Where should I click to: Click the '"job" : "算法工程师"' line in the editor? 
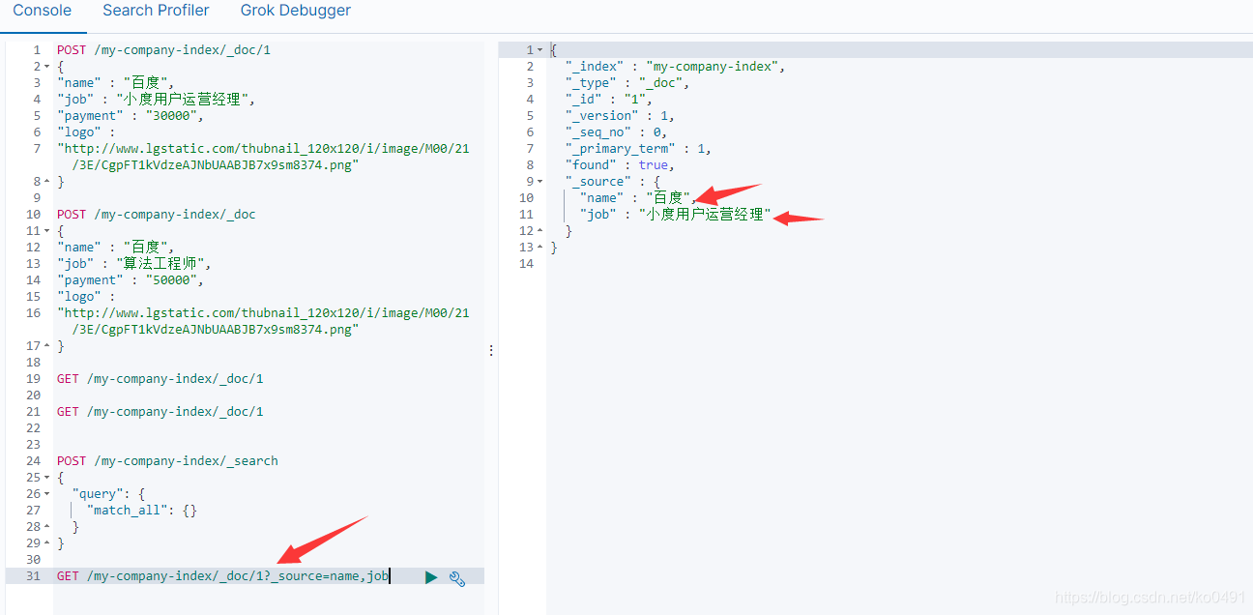(133, 264)
